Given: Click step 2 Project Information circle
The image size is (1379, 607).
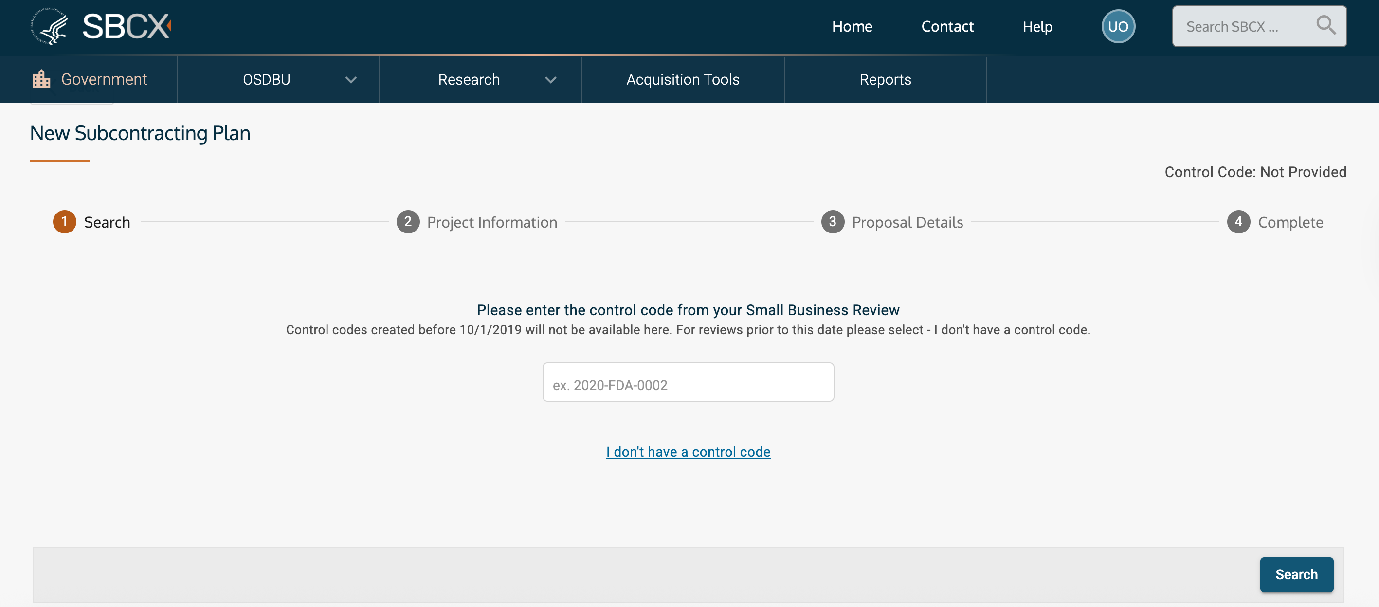Looking at the screenshot, I should tap(407, 222).
